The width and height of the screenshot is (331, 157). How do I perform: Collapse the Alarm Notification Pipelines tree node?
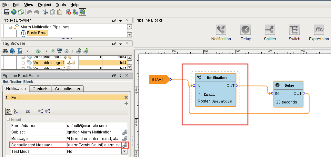click(11, 27)
